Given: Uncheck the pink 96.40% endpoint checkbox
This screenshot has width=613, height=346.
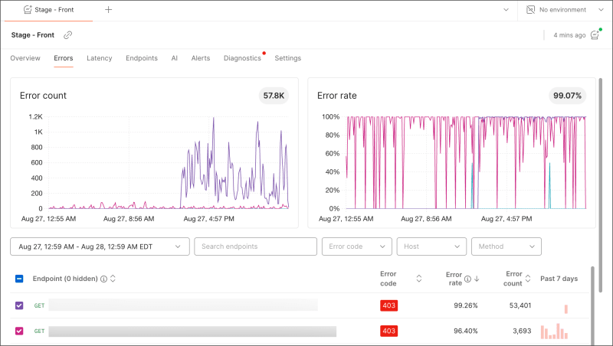Looking at the screenshot, I should (x=19, y=331).
